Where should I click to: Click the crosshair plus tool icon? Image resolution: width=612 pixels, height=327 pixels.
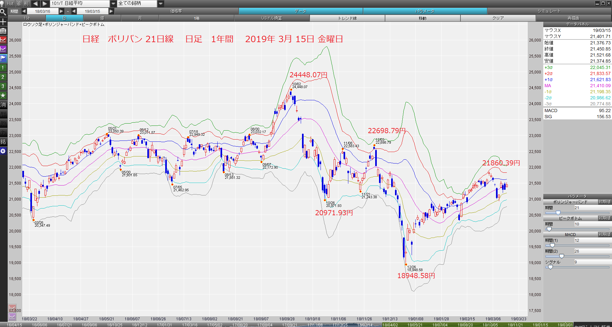click(x=3, y=22)
